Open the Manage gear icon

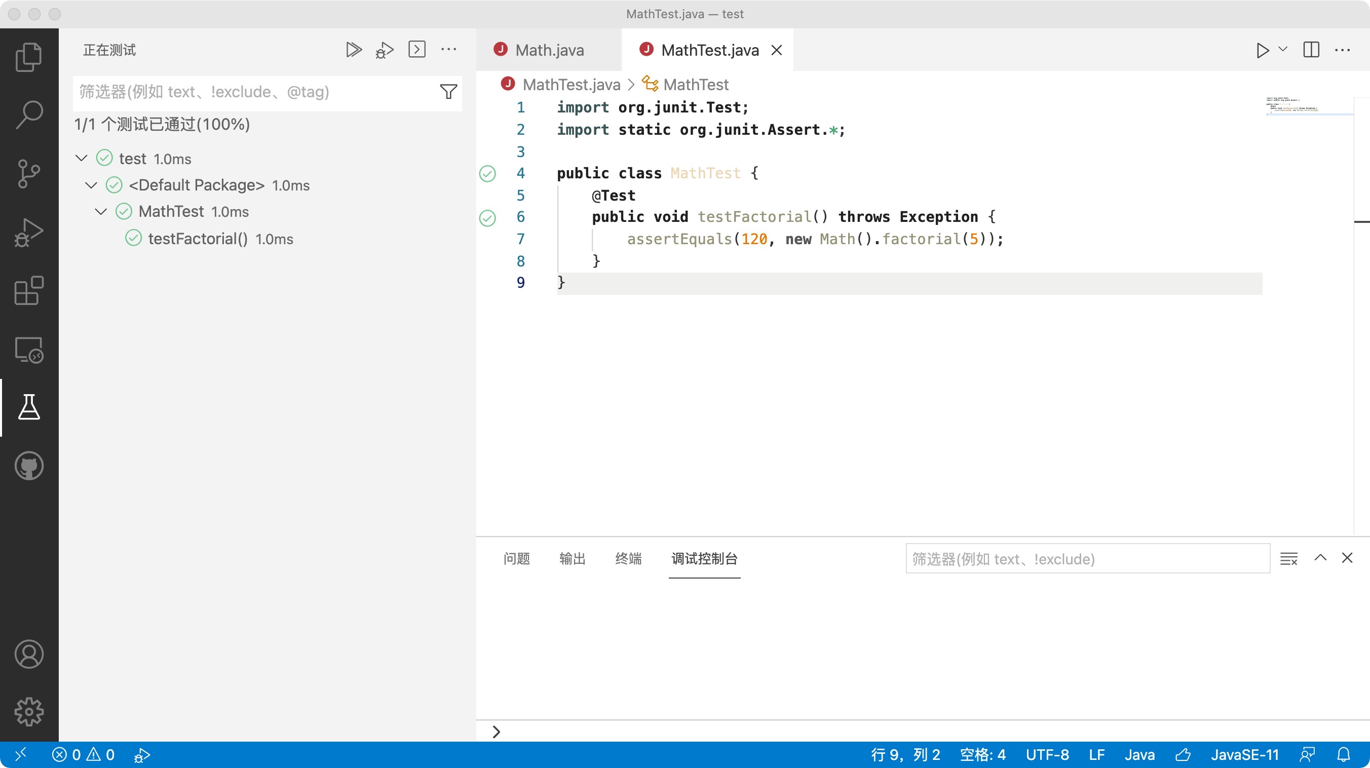click(29, 712)
